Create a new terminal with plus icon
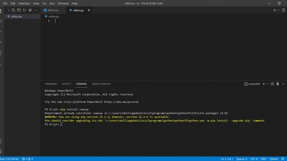Image resolution: width=287 pixels, height=161 pixels. [264, 84]
